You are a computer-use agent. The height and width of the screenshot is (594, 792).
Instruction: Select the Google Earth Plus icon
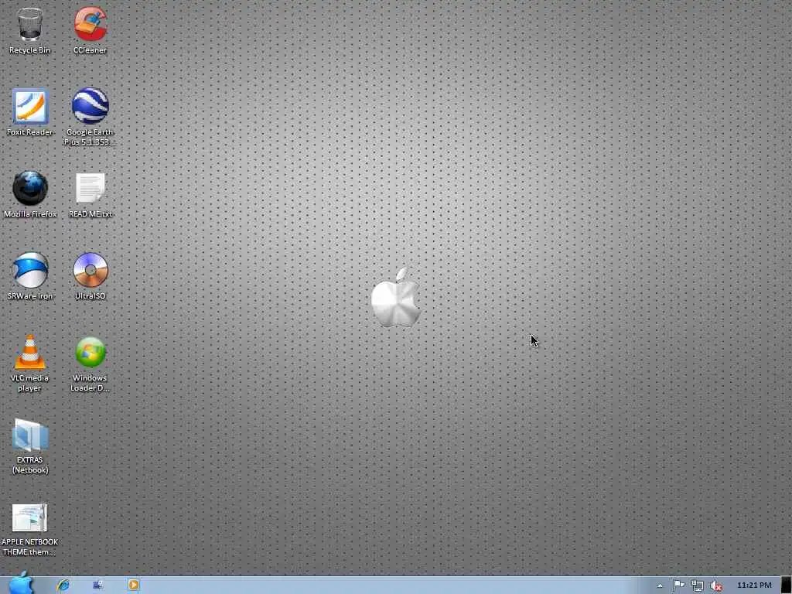click(90, 117)
